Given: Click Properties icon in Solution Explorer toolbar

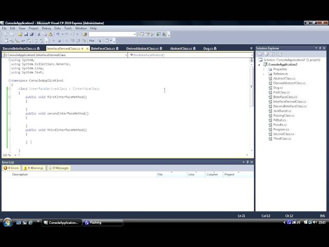Looking at the screenshot, I should [261, 54].
